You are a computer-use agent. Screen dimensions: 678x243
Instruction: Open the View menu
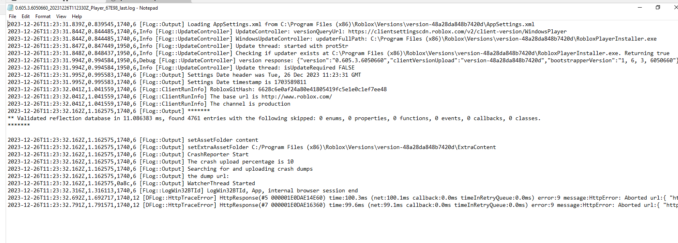click(61, 16)
